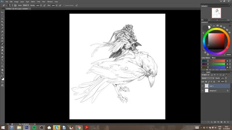Open the Filter menu

coord(38,1)
